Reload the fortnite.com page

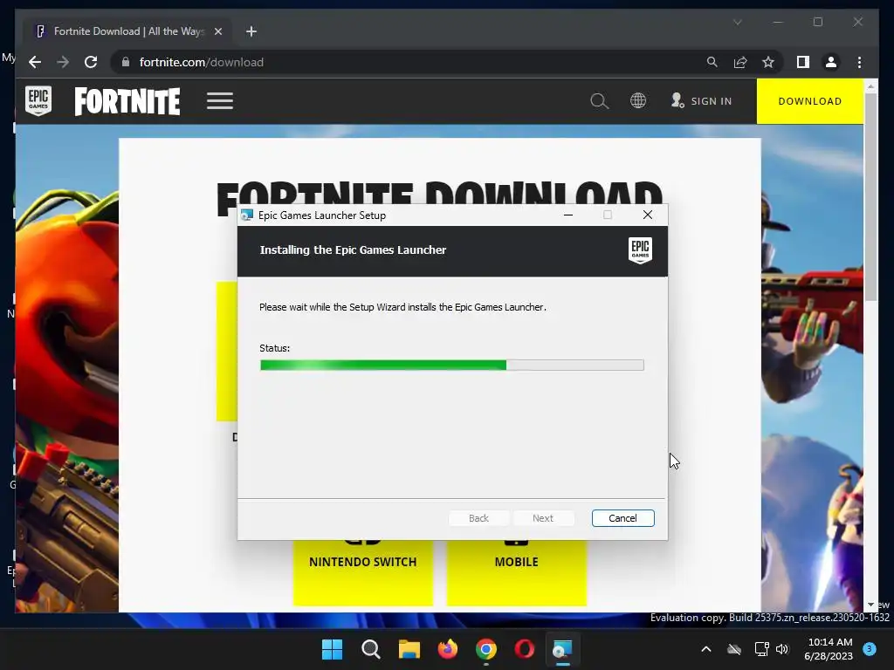coord(91,62)
